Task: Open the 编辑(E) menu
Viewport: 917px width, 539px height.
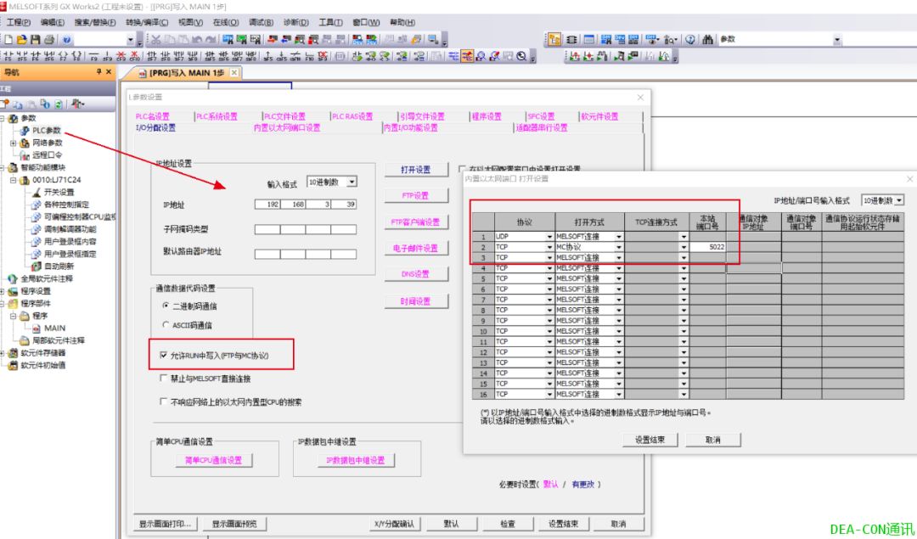Action: [52, 22]
